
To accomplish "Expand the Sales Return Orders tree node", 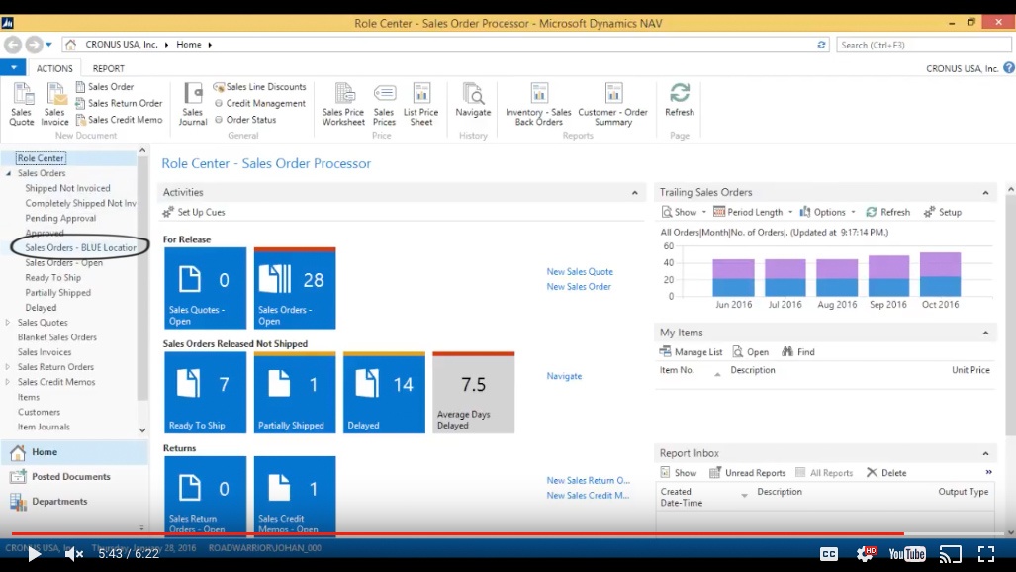I will (x=8, y=367).
